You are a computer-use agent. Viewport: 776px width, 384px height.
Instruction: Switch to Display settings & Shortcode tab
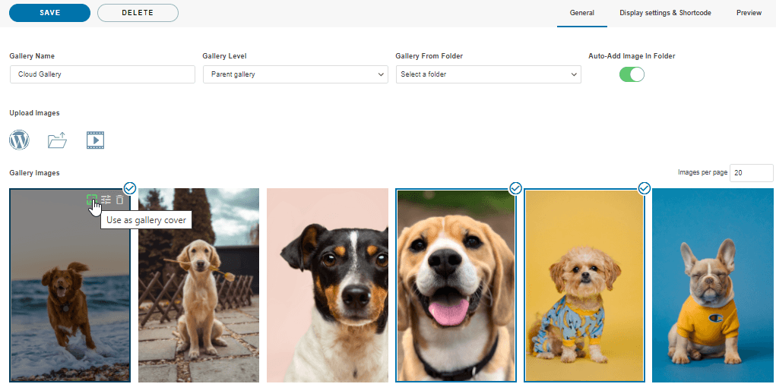[x=665, y=13]
